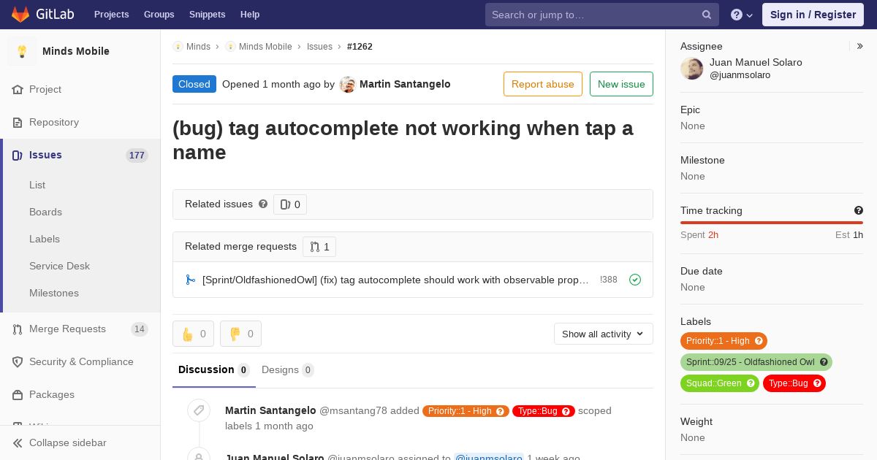
Task: Click the merge request branch icon
Action: (x=191, y=280)
